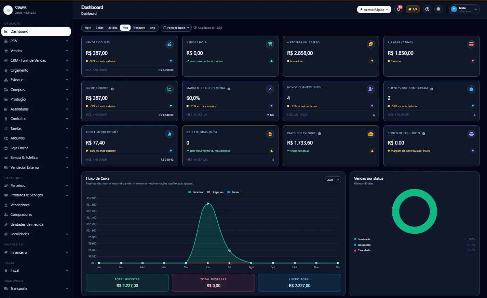Select the 30 dias period tab
Viewport: 487px width, 298px height.
[113, 28]
